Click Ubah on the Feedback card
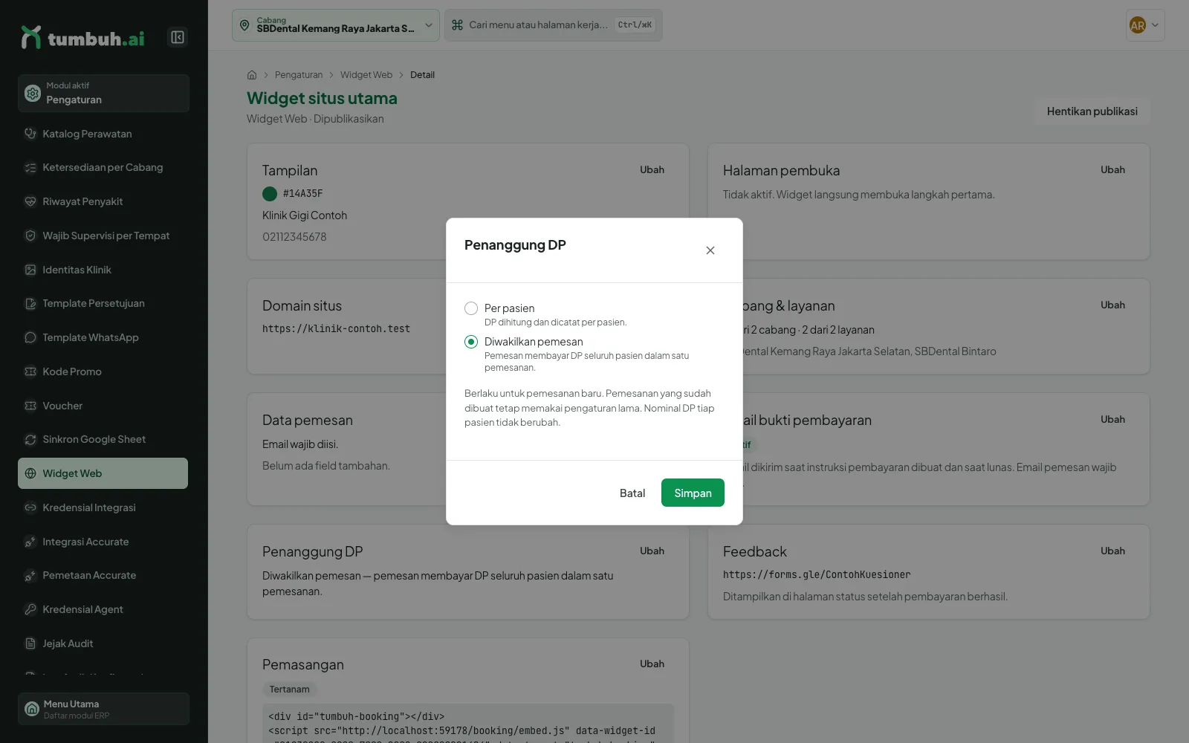The height and width of the screenshot is (743, 1189). [x=1112, y=551]
